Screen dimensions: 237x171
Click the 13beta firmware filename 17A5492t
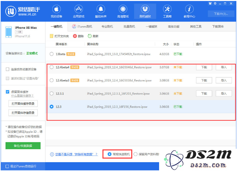(119, 54)
